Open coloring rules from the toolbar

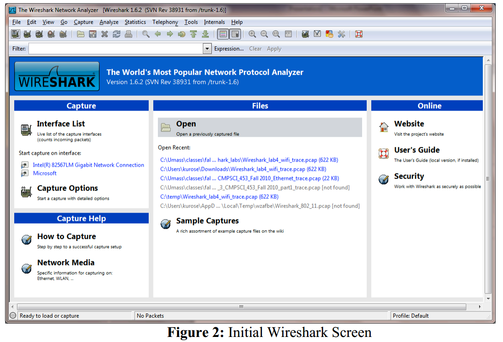pos(330,34)
